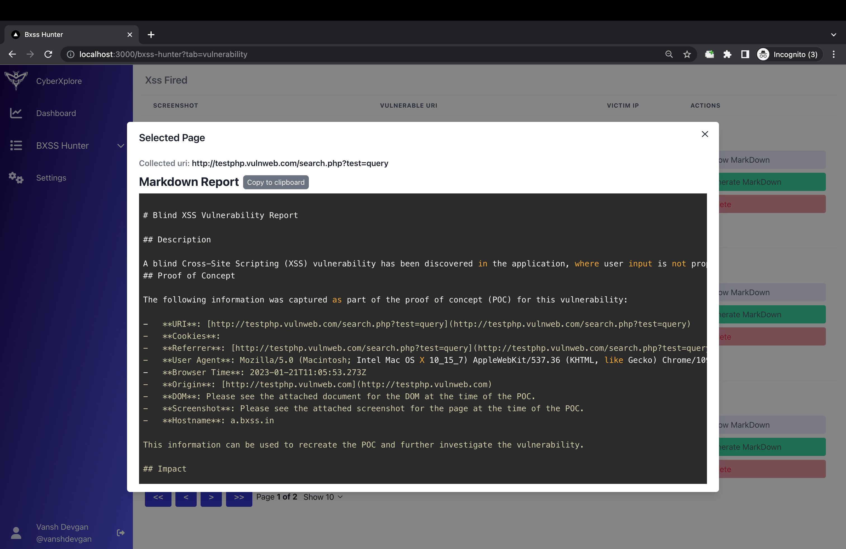The width and height of the screenshot is (846, 549).
Task: Navigate to last page using >> button
Action: [239, 497]
